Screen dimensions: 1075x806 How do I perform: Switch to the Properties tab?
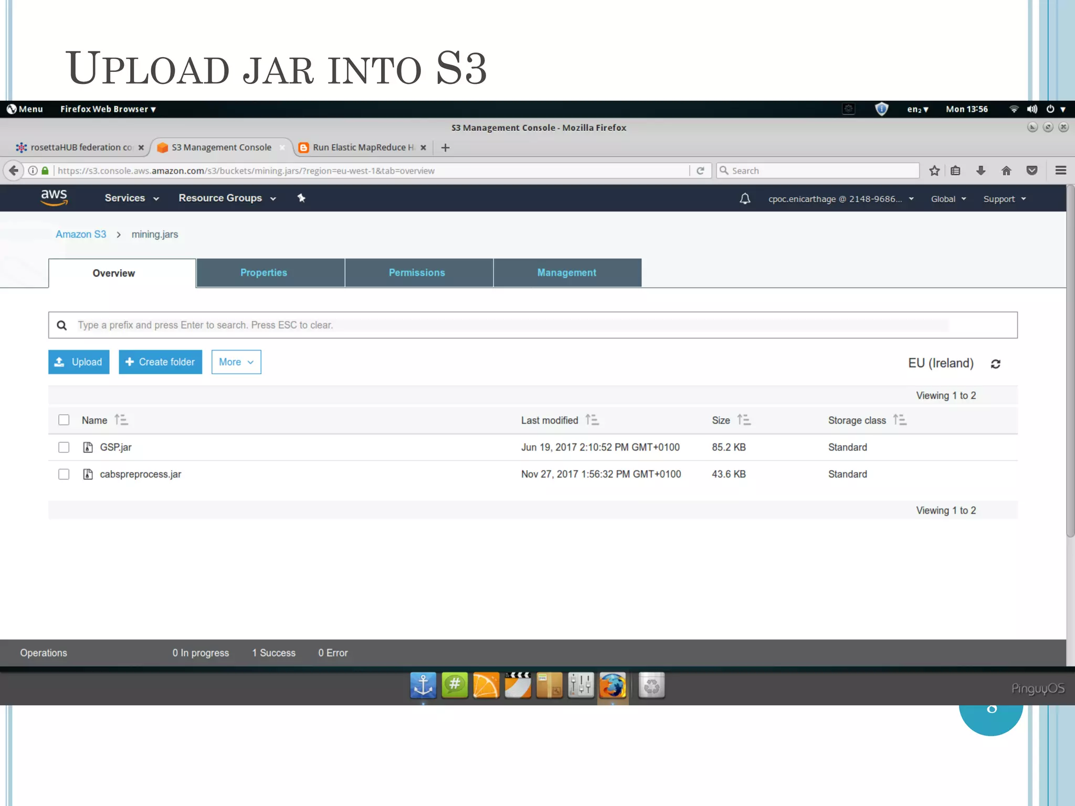(270, 273)
